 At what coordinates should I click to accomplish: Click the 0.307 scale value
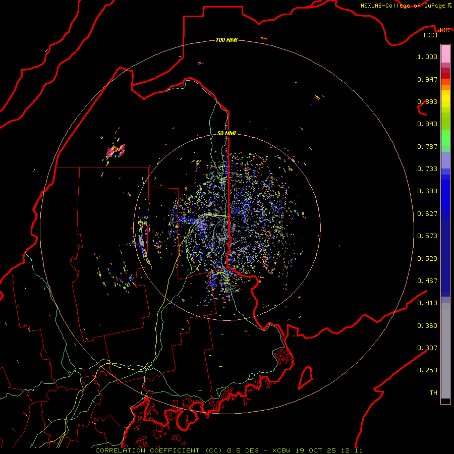(427, 348)
